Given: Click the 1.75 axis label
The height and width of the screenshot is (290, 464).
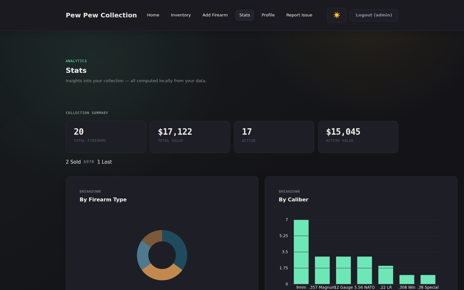Looking at the screenshot, I should coord(284,268).
